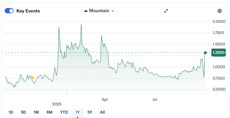Open the Mountain chart type dropdown
Viewport: 230px width, 118px height.
coord(99,11)
